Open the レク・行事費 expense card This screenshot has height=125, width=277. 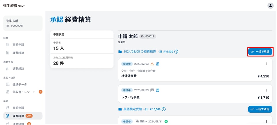click(x=195, y=93)
